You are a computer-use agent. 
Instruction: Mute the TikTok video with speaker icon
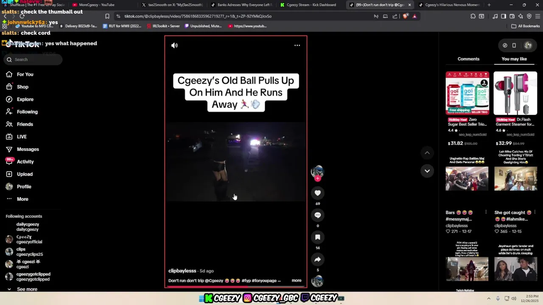[x=174, y=45]
